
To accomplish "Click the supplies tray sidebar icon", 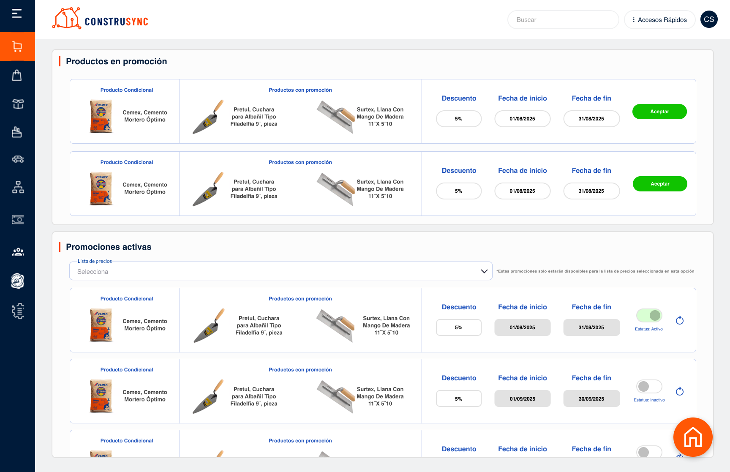I will coord(17,132).
